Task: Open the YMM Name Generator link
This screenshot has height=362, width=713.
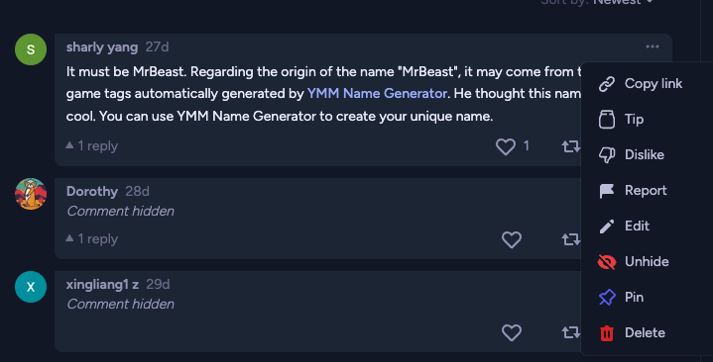Action: pos(378,93)
